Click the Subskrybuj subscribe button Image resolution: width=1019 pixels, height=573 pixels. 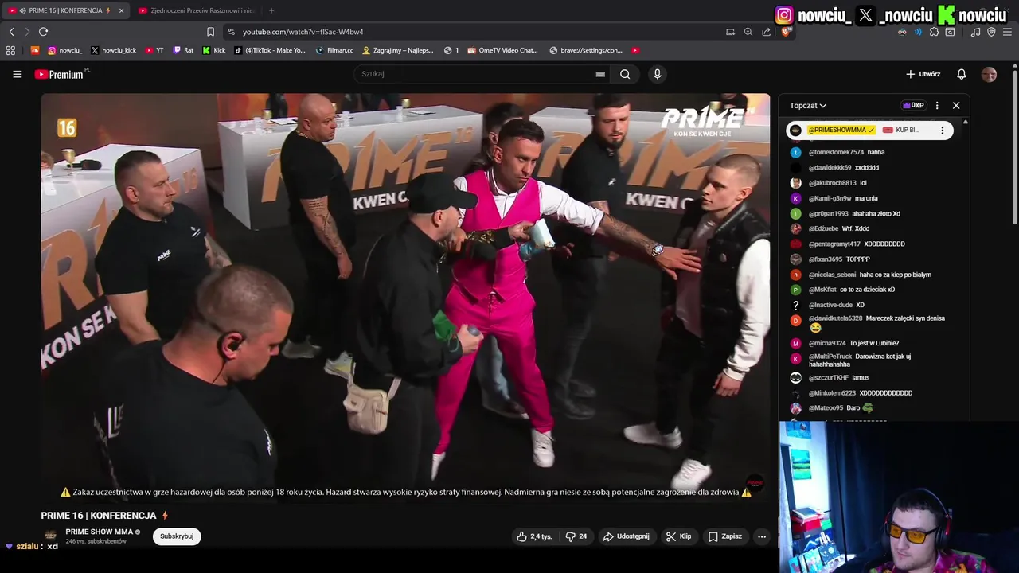(x=177, y=536)
